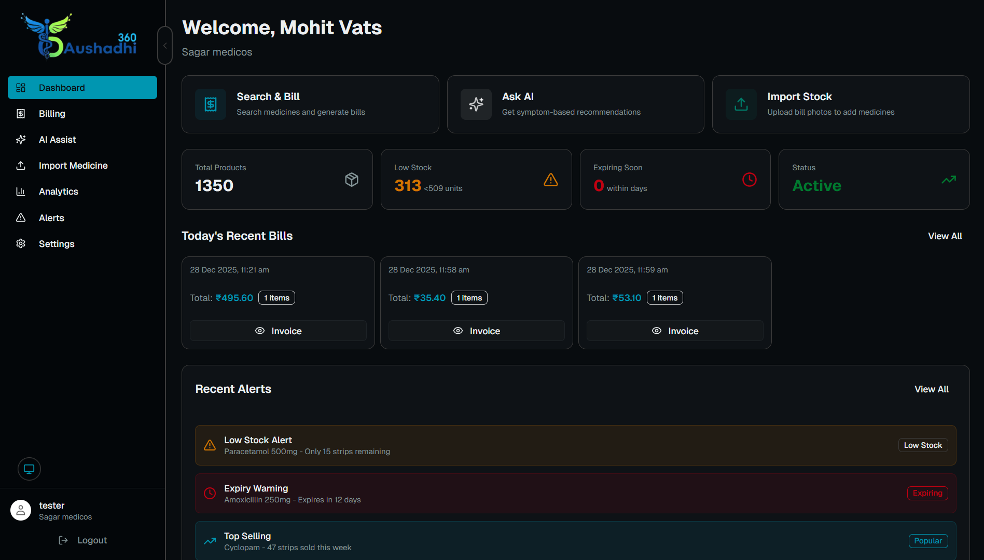Go to AI Assist in sidebar

pyautogui.click(x=57, y=140)
